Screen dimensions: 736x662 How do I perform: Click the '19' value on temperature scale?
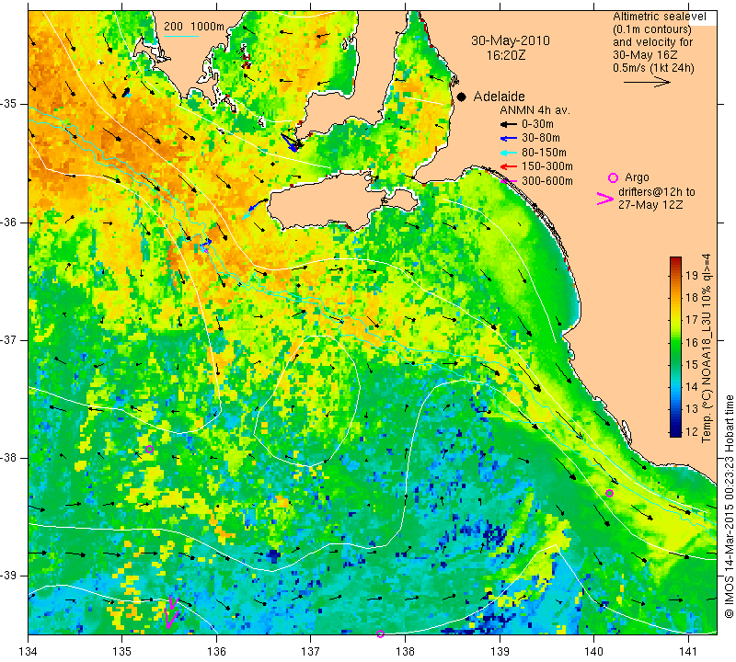(692, 276)
